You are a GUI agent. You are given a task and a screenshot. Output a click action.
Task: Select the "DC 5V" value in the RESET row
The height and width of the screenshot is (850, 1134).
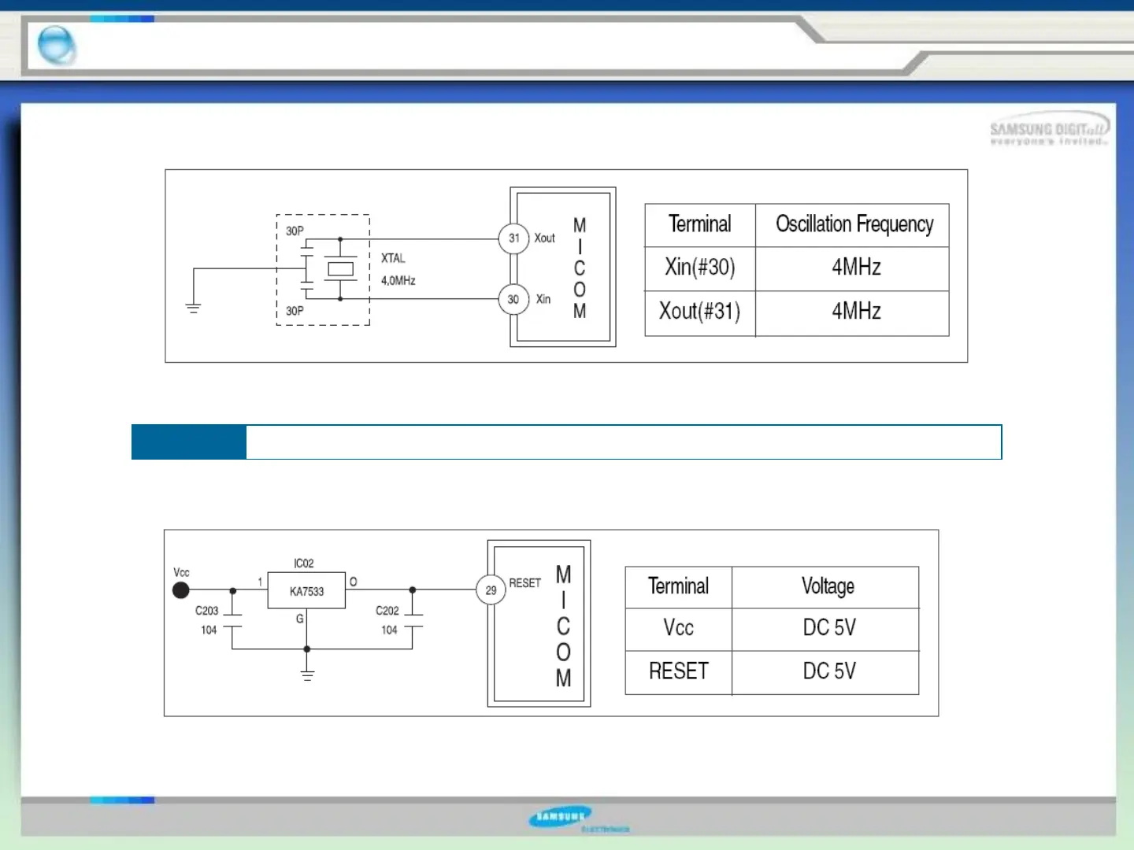click(x=829, y=671)
